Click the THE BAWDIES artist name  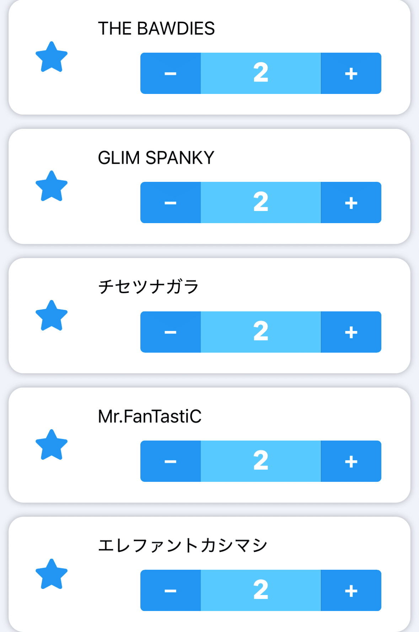[x=156, y=28]
